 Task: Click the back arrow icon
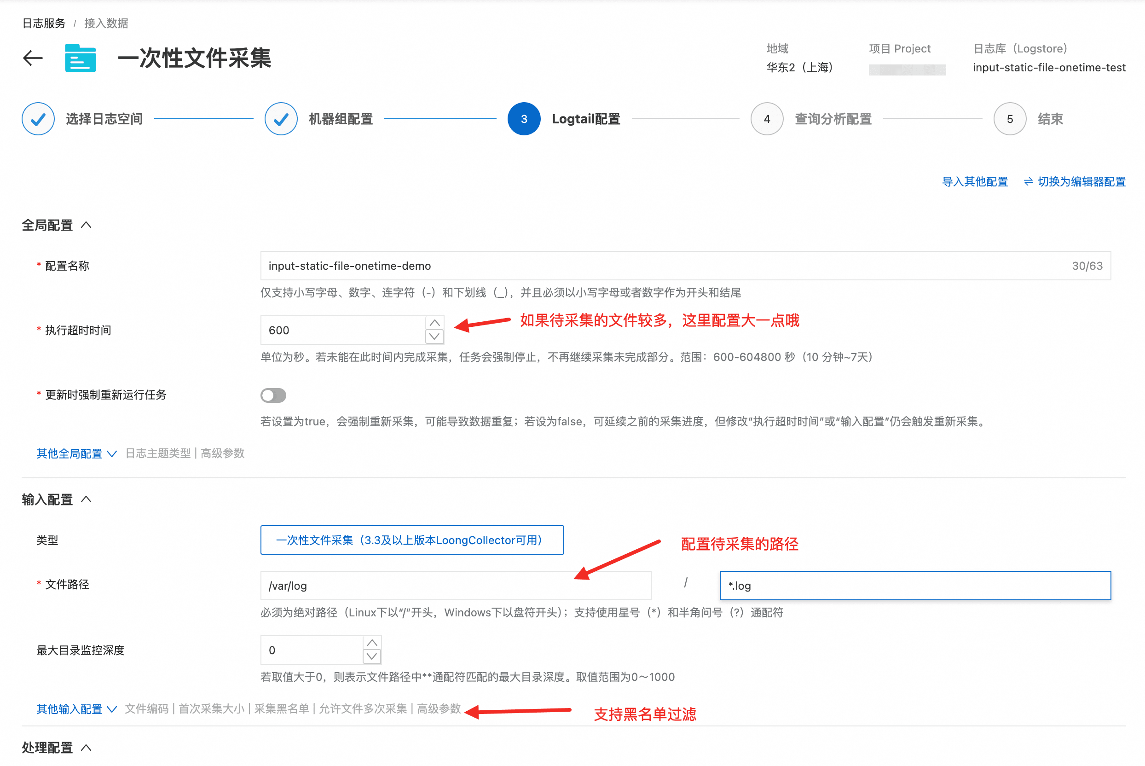click(33, 58)
